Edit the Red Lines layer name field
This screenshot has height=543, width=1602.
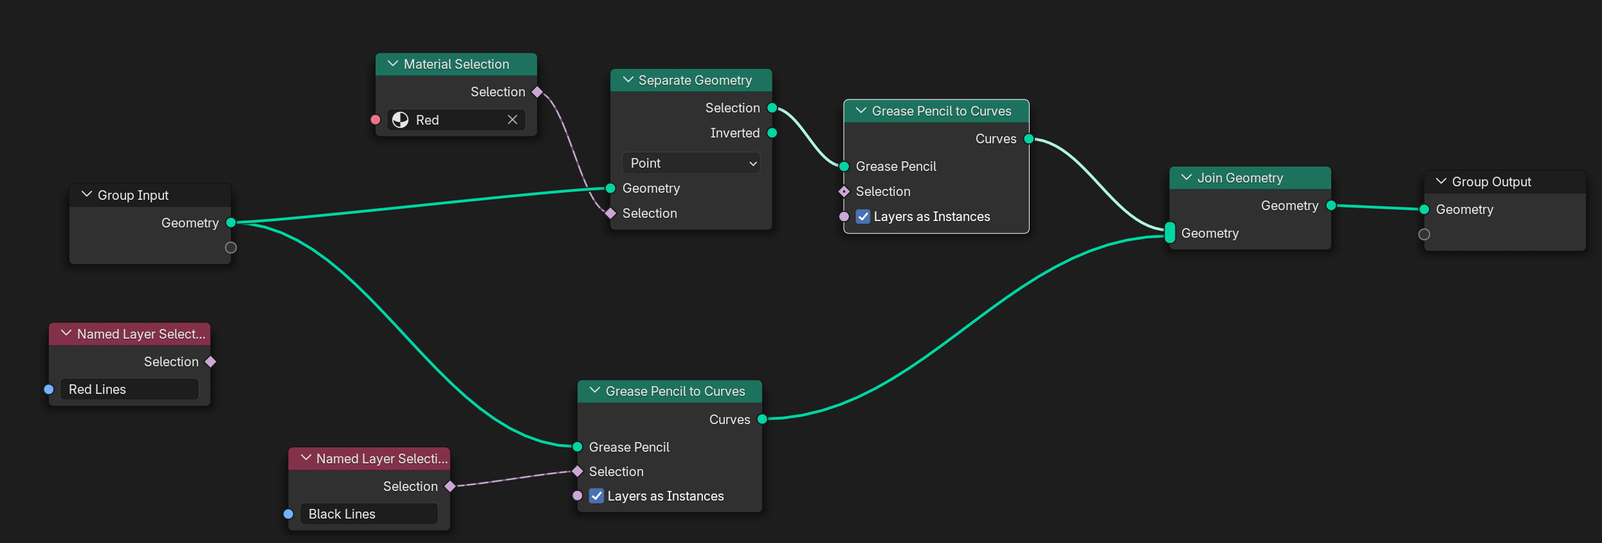129,389
